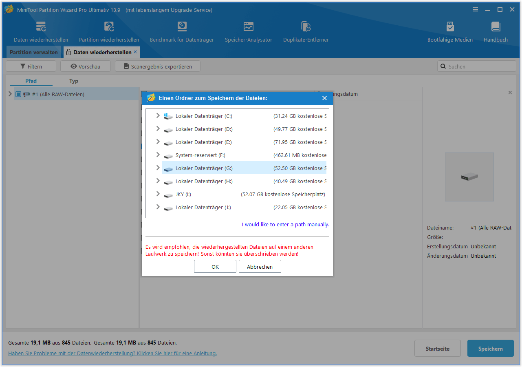Select System-reserviert (F:) as destination
522x367 pixels.
pos(244,155)
